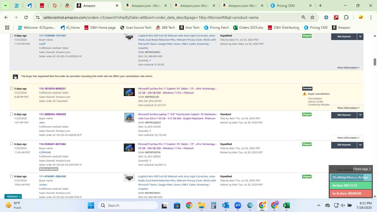Image resolution: width=377 pixels, height=212 pixels.
Task: Click the Adobe Acrobat extension icon
Action: pyautogui.click(x=336, y=17)
